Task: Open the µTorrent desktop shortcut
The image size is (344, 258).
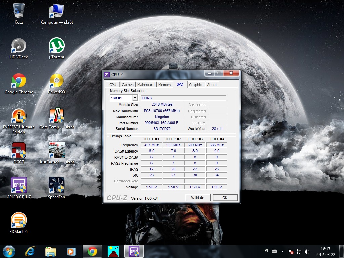Action: point(56,46)
